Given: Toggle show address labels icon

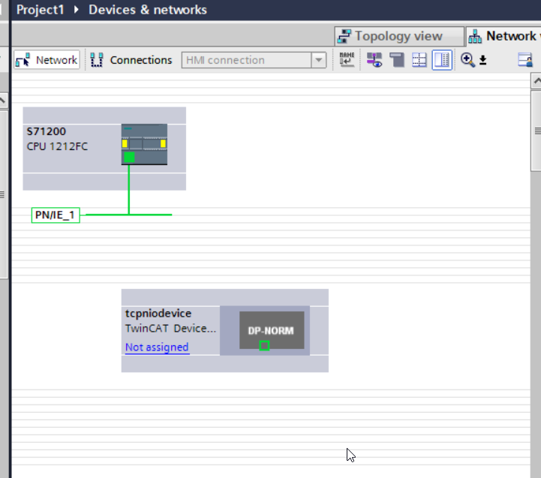Looking at the screenshot, I should [x=374, y=60].
